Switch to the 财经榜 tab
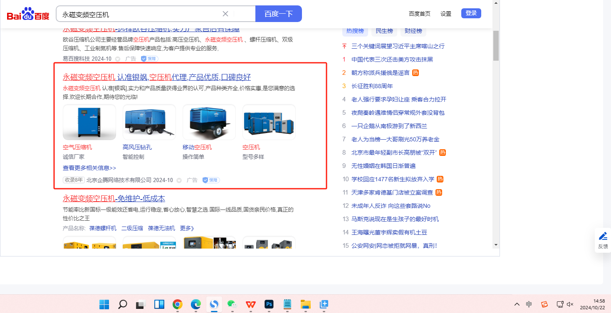Screen dimensions: 611x313 pos(413,31)
